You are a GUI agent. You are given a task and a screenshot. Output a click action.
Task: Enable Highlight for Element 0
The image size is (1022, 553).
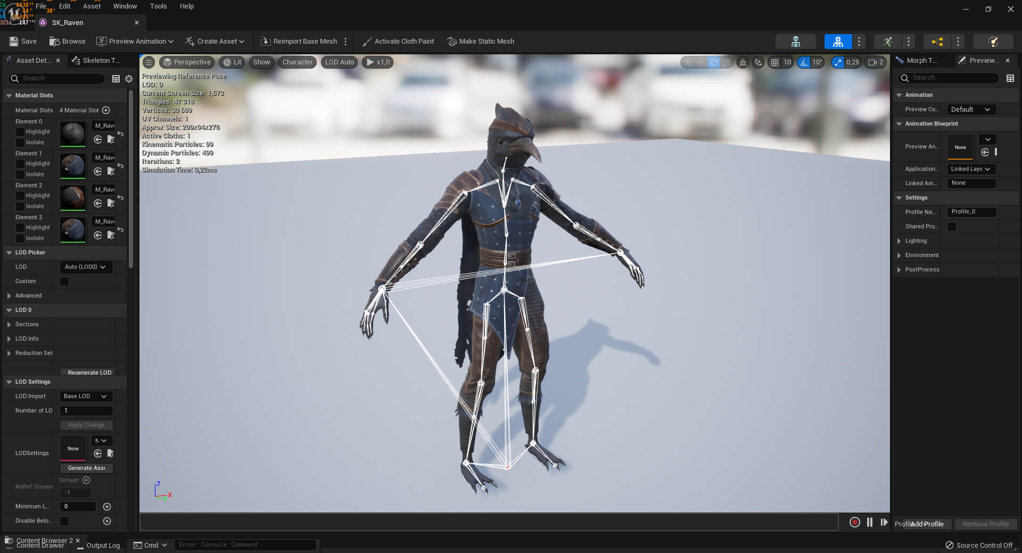point(20,132)
